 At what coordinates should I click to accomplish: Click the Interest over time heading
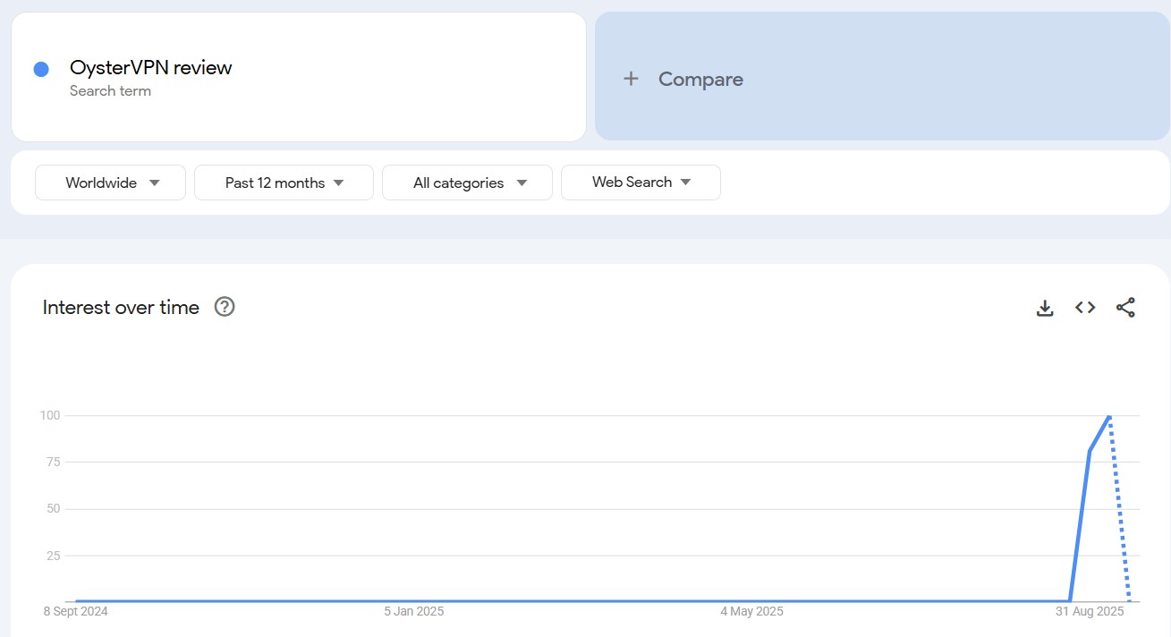pos(121,308)
